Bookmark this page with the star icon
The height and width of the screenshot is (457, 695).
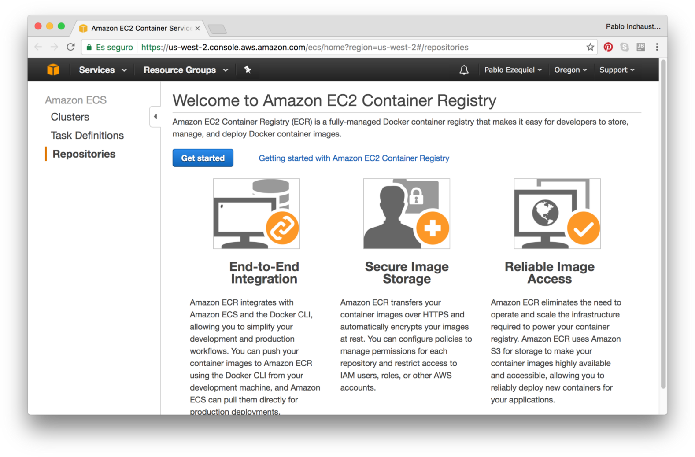pos(590,47)
